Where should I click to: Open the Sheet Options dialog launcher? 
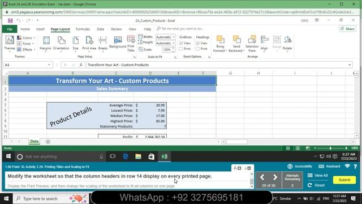point(209,57)
